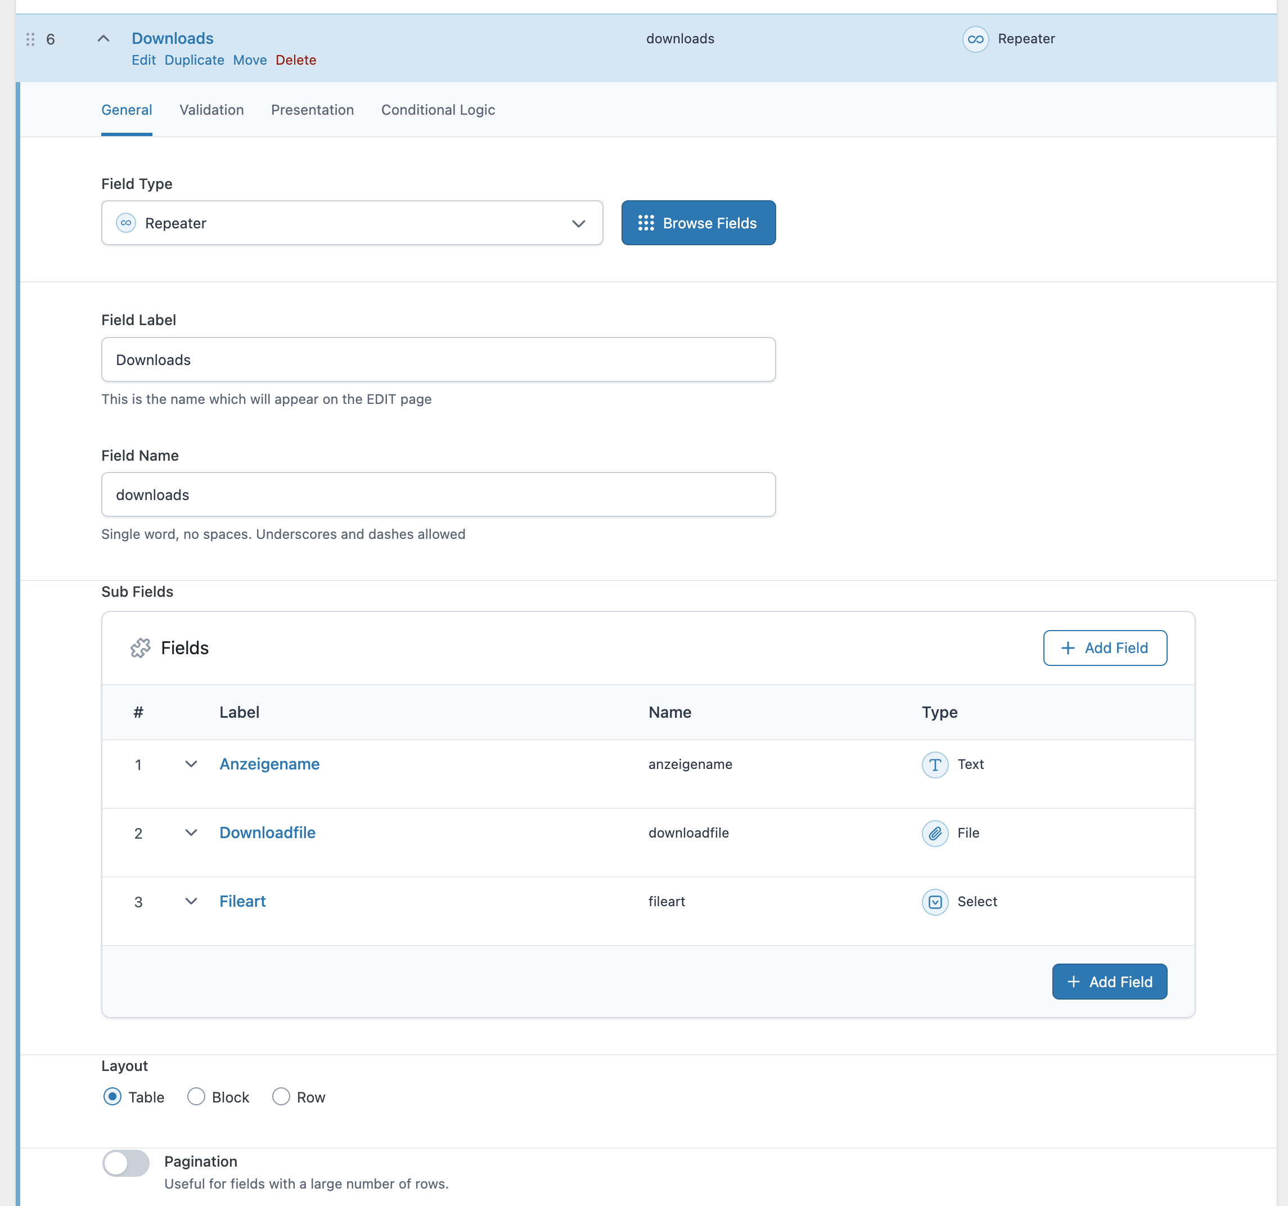This screenshot has height=1206, width=1288.
Task: Click the Repeater infinity icon in header row
Action: click(975, 39)
